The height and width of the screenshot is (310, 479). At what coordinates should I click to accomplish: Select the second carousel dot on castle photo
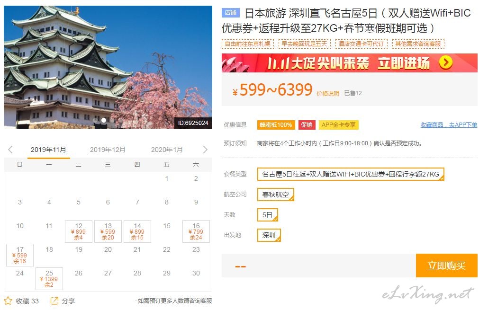tap(104, 120)
